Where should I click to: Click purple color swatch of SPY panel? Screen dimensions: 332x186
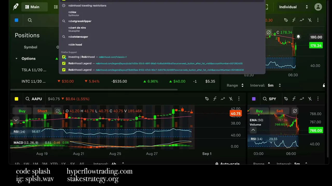[x=254, y=99]
